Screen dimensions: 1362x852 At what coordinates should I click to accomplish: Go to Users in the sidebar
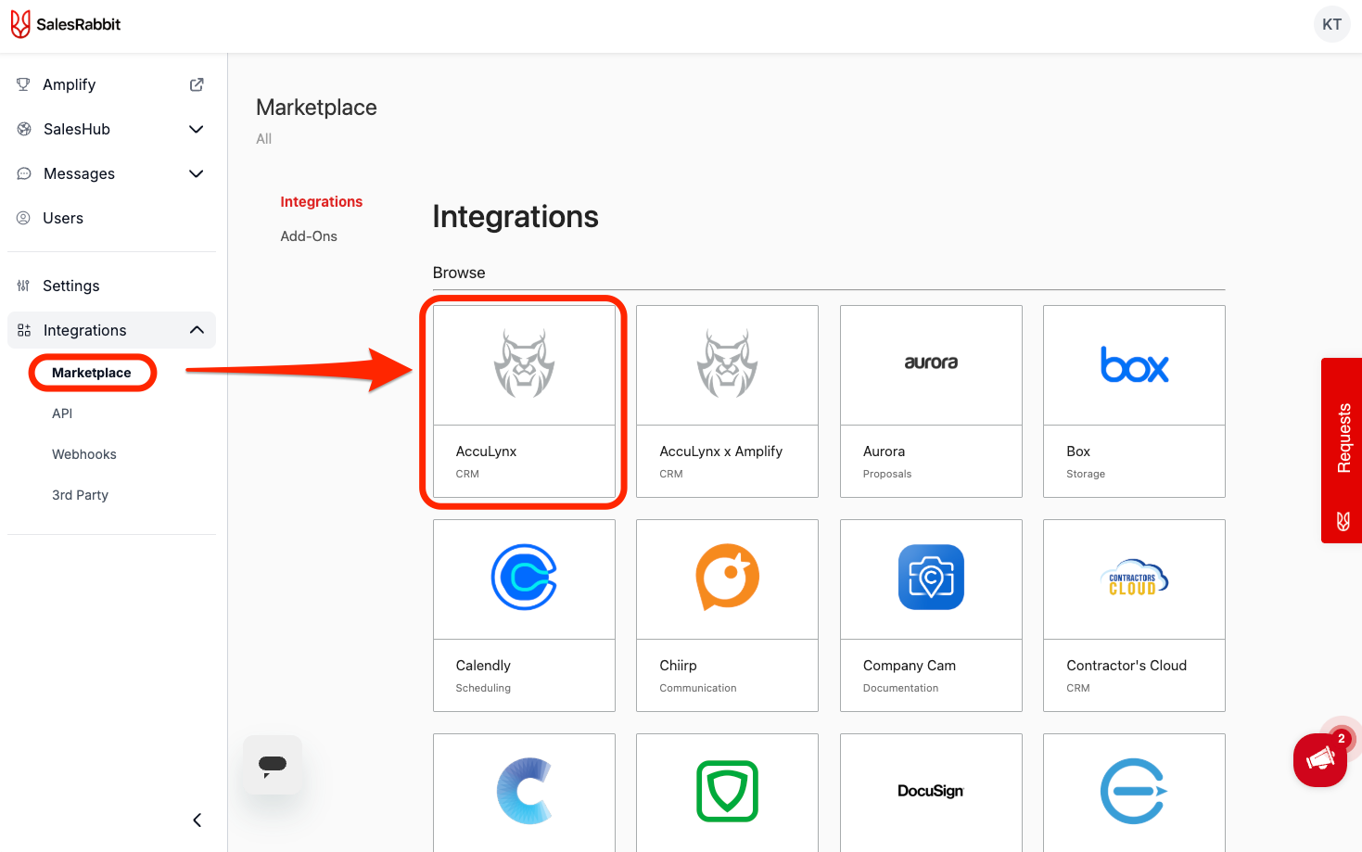coord(63,218)
